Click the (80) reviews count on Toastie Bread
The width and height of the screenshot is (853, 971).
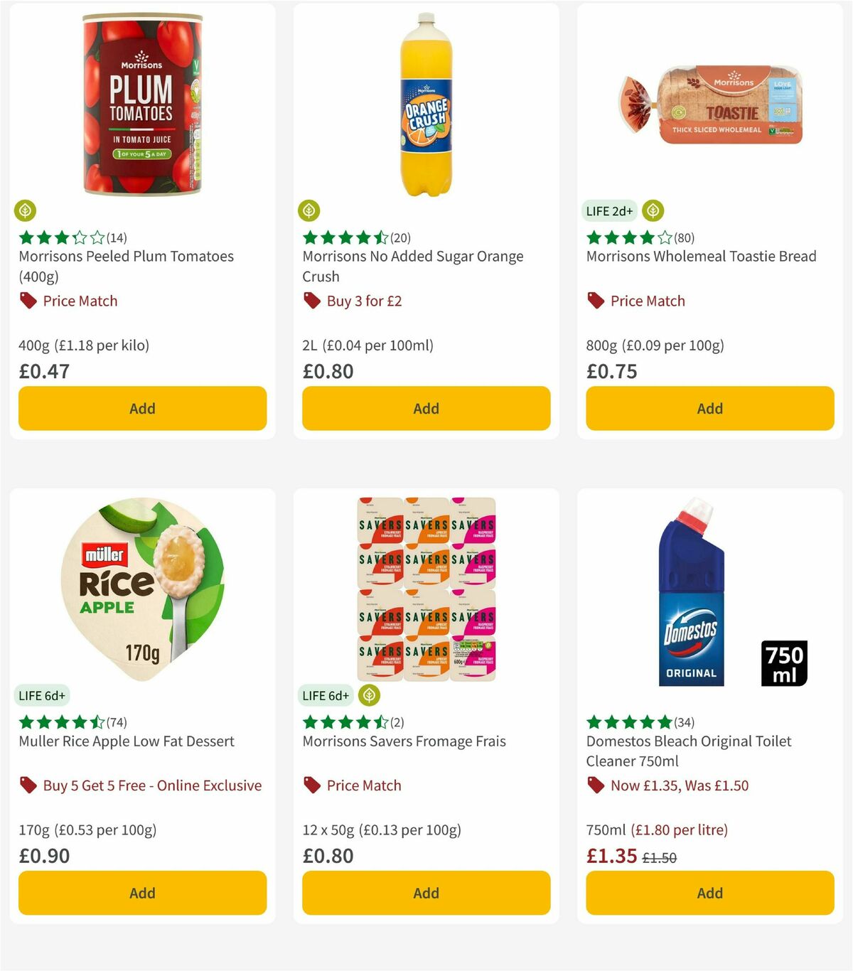pos(684,238)
